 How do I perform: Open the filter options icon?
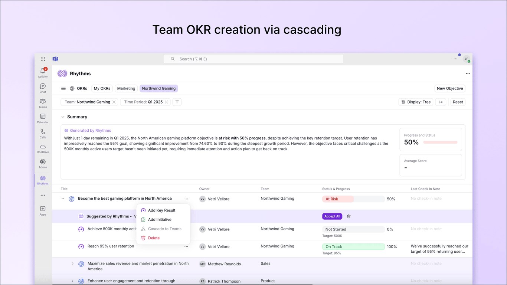pyautogui.click(x=177, y=102)
